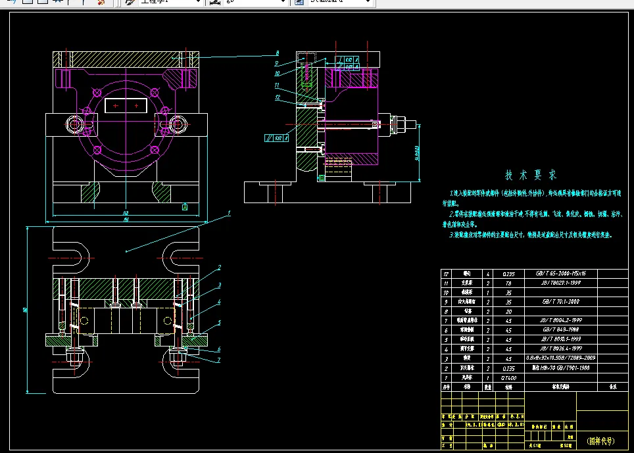This screenshot has width=634, height=453.
Task: Click 'GB/T 849-1988' in the parts list
Action: [561, 330]
